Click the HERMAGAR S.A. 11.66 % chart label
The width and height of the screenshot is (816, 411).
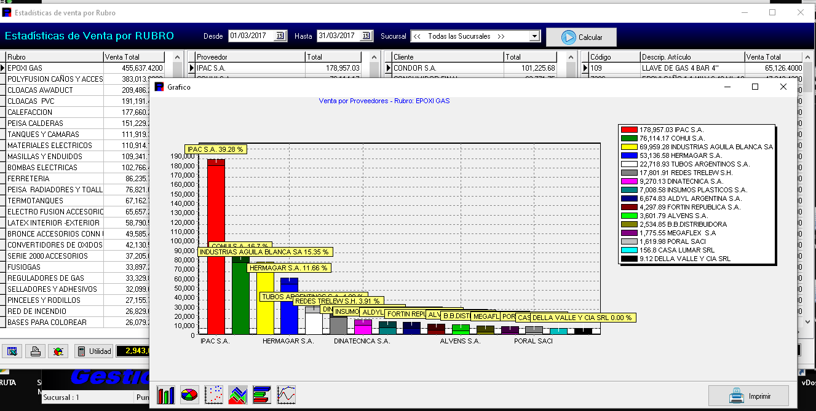click(289, 268)
